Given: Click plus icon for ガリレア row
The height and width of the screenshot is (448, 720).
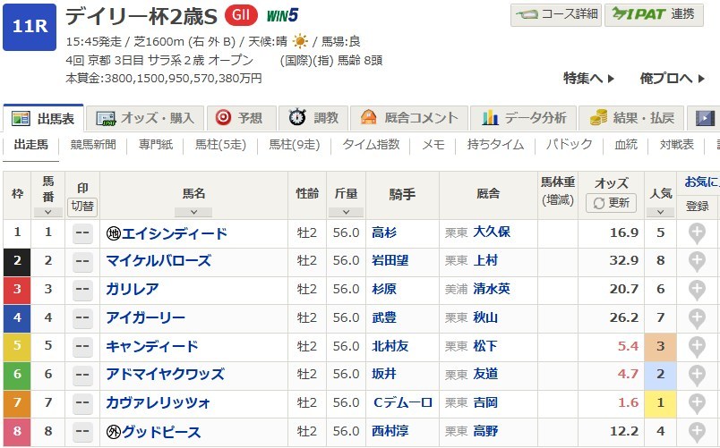Looking at the screenshot, I should (696, 290).
